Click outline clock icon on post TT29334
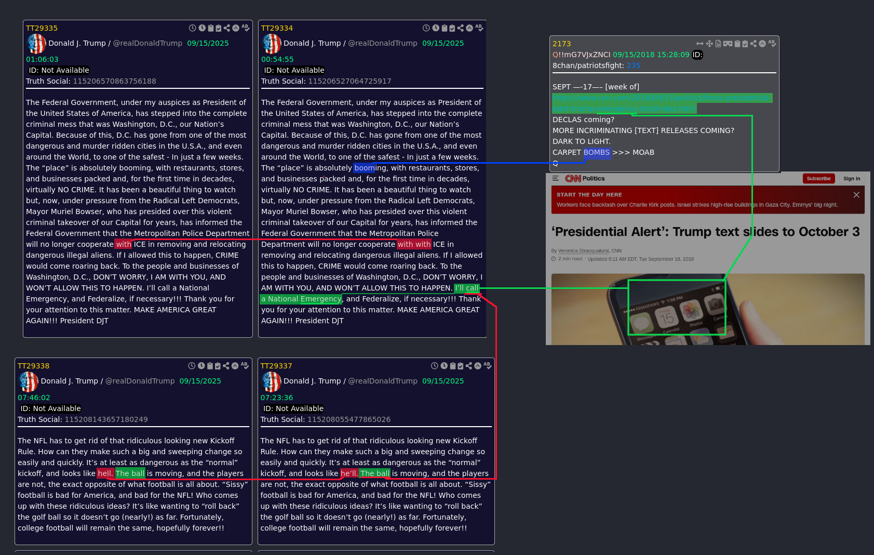874x555 pixels. 426,28
